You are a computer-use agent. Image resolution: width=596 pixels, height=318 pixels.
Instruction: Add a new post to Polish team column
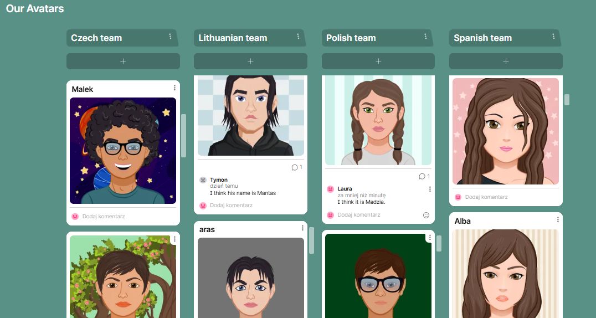tap(378, 61)
